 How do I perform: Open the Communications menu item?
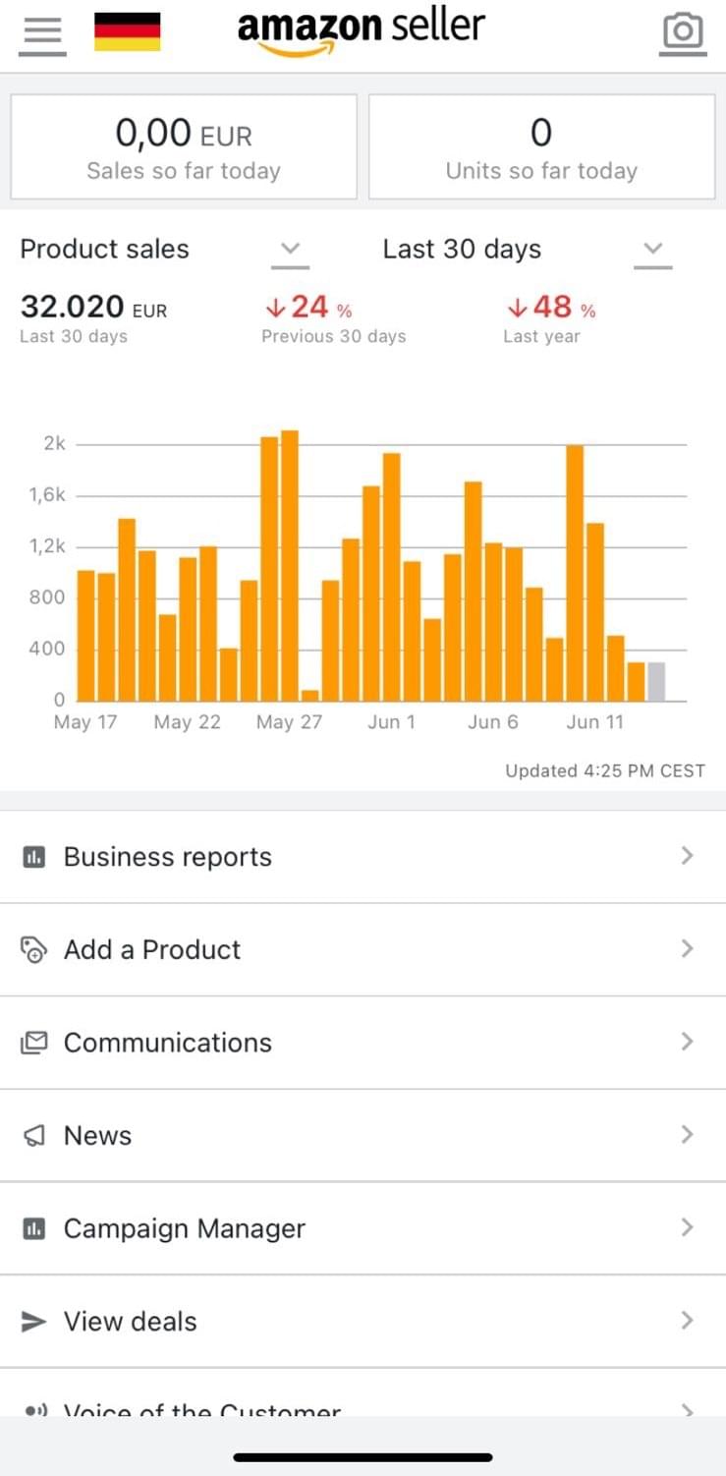point(167,1043)
